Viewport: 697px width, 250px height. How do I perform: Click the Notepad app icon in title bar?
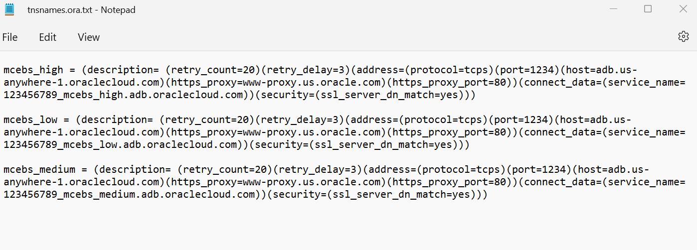9,9
